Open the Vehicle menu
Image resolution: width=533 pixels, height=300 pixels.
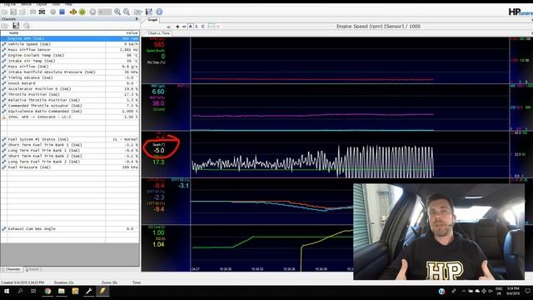26,4
